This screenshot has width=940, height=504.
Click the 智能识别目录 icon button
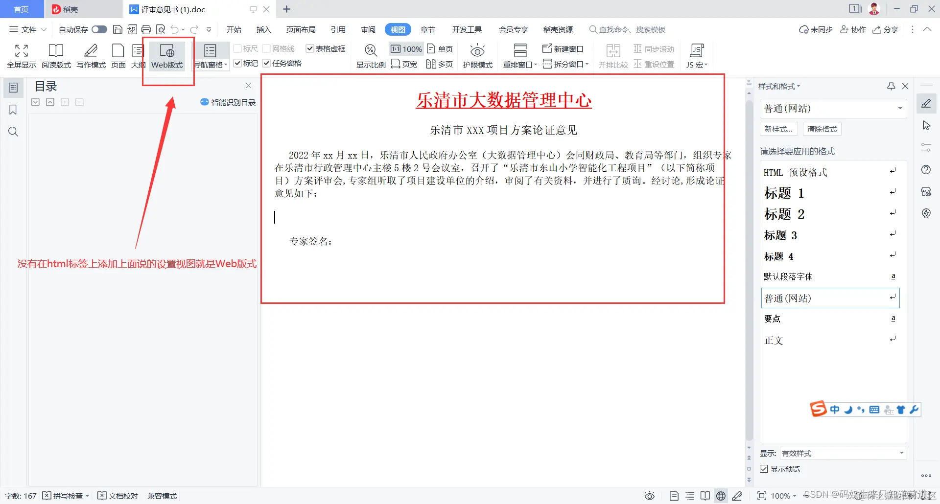228,102
